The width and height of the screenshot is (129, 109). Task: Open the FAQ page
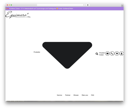tap(93, 95)
